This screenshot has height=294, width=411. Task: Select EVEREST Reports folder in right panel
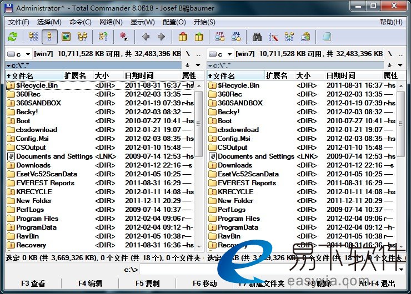point(302,183)
